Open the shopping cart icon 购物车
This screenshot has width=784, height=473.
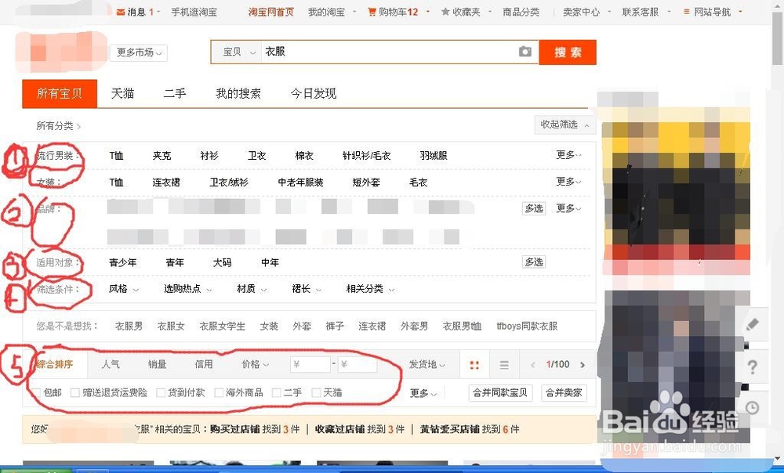(372, 12)
